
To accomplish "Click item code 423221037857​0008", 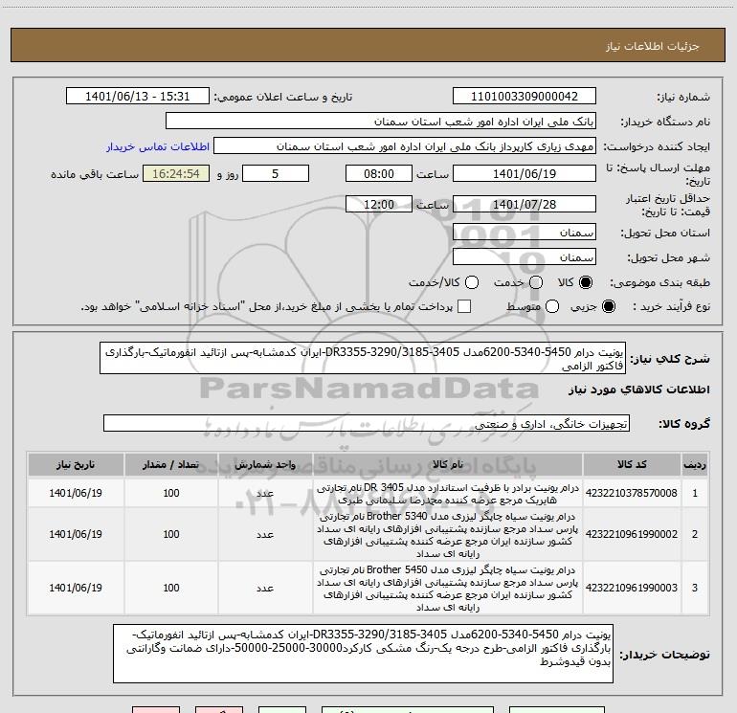I will (x=632, y=493).
